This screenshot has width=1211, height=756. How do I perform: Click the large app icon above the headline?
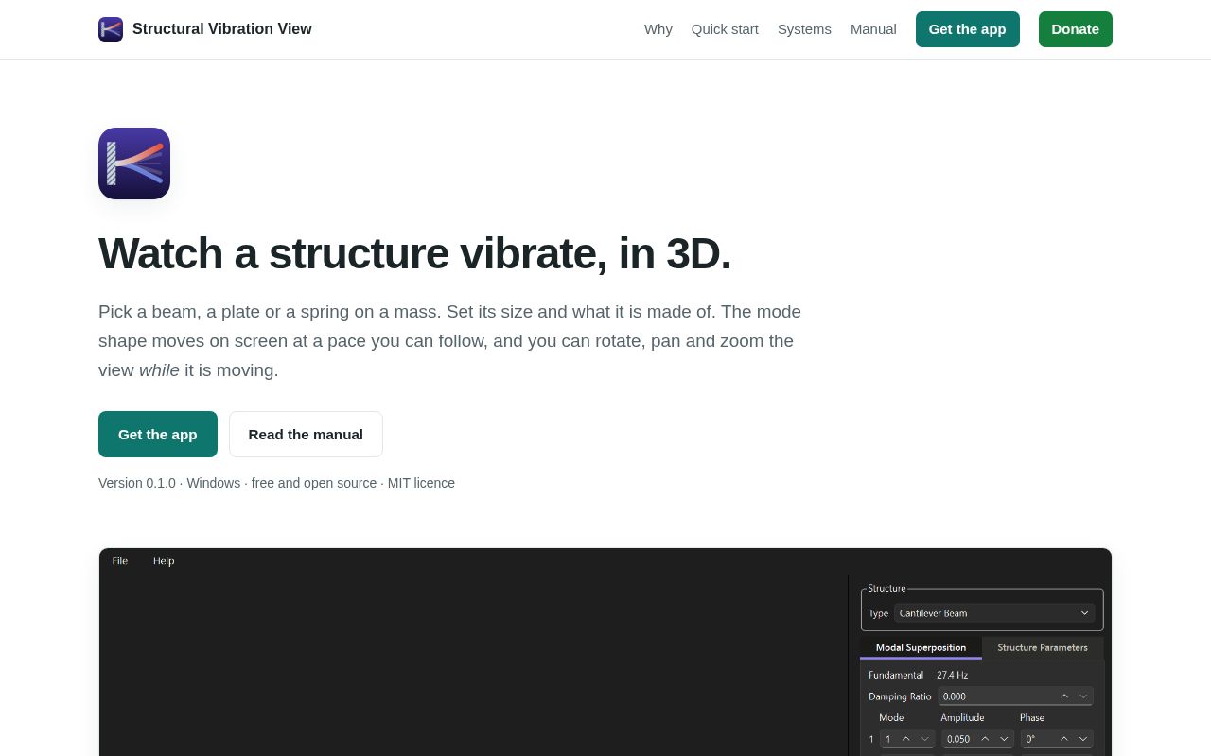[134, 163]
